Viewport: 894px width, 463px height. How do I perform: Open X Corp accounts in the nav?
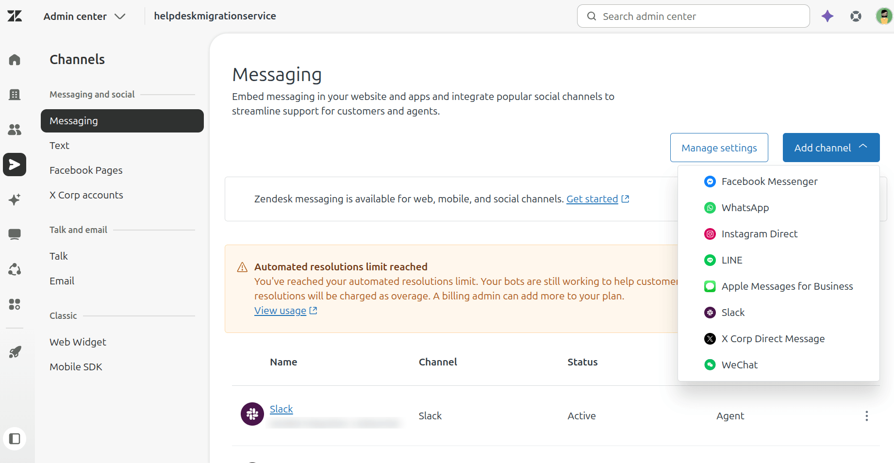pyautogui.click(x=122, y=195)
